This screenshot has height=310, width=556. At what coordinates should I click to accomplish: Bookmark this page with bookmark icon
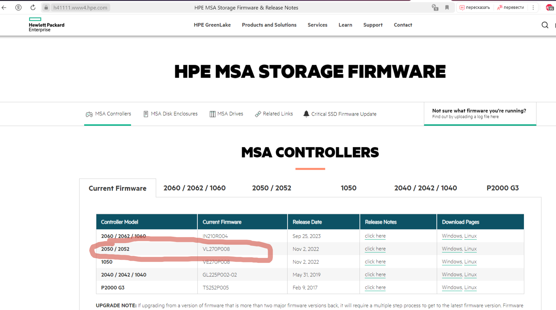[x=447, y=8]
